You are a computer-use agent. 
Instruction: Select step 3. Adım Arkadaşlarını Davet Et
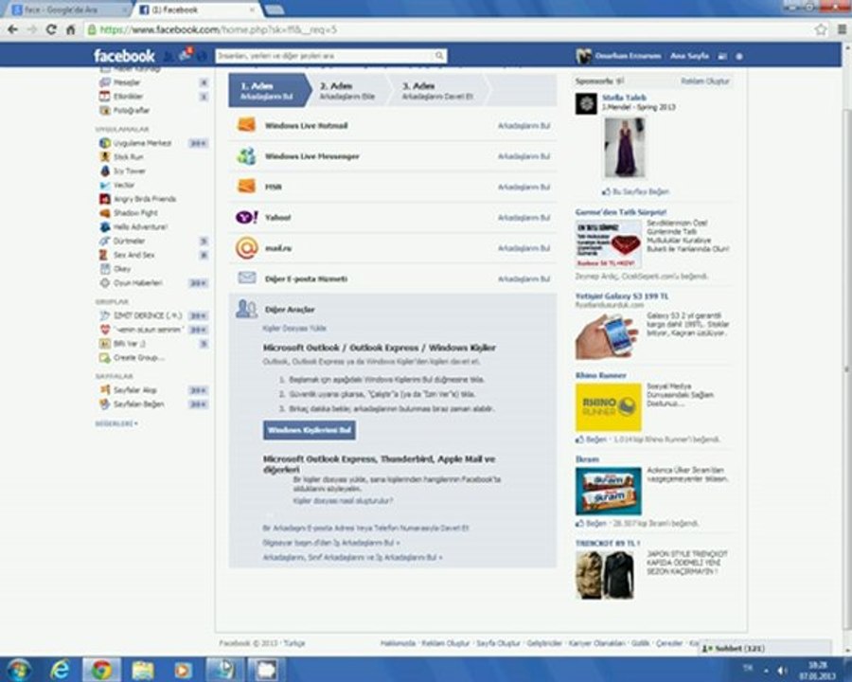[437, 90]
